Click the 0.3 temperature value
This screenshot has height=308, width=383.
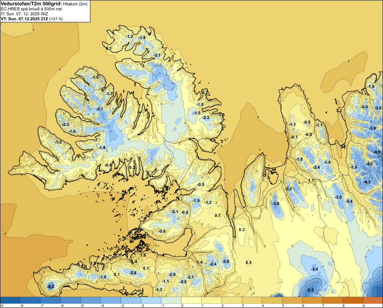(x=242, y=230)
